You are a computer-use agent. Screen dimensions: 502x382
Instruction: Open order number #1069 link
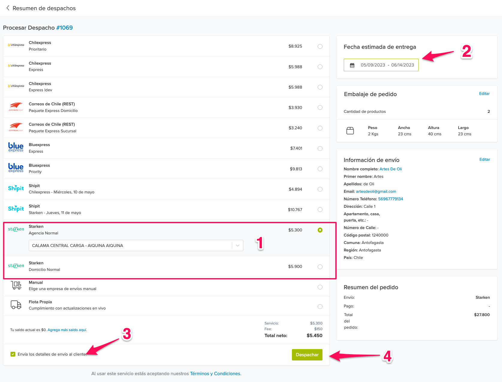(64, 28)
